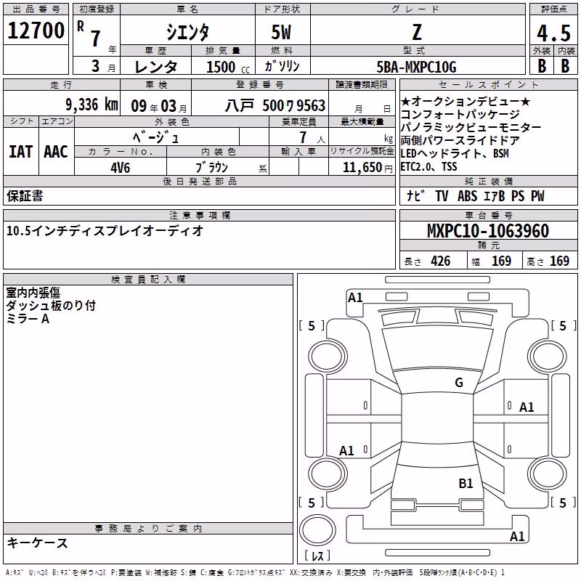Image resolution: width=581 pixels, height=581 pixels.
Task: Select the キーケース office note
Action: tap(38, 543)
